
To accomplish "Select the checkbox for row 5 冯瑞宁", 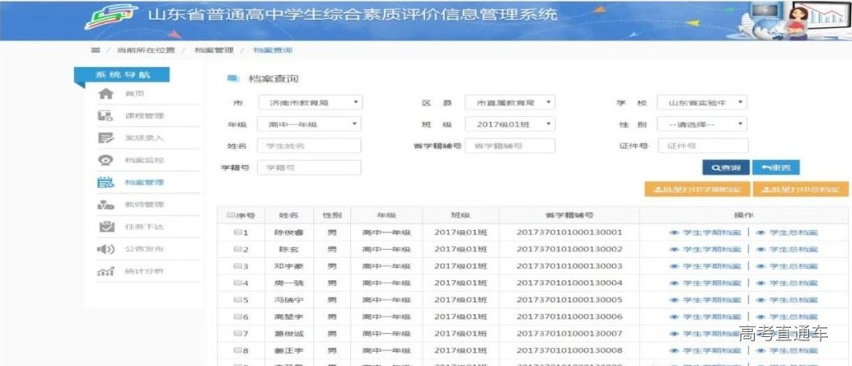I will [x=236, y=300].
